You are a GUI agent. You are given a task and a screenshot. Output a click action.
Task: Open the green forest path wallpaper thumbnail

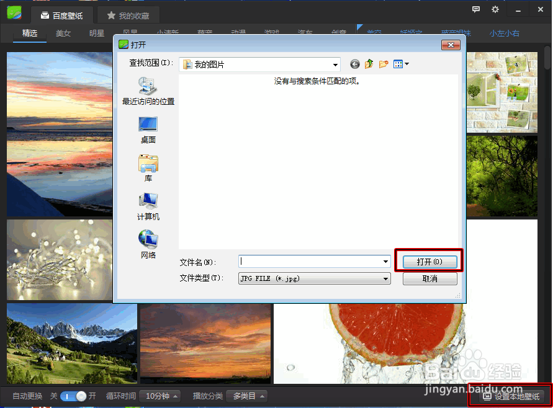click(502, 176)
